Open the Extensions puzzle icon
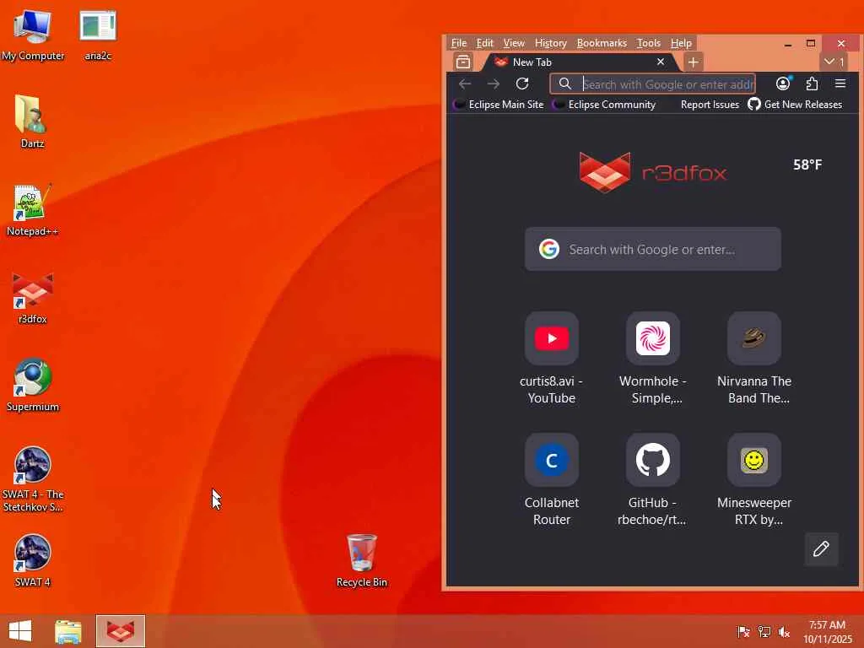864x648 pixels. point(812,84)
